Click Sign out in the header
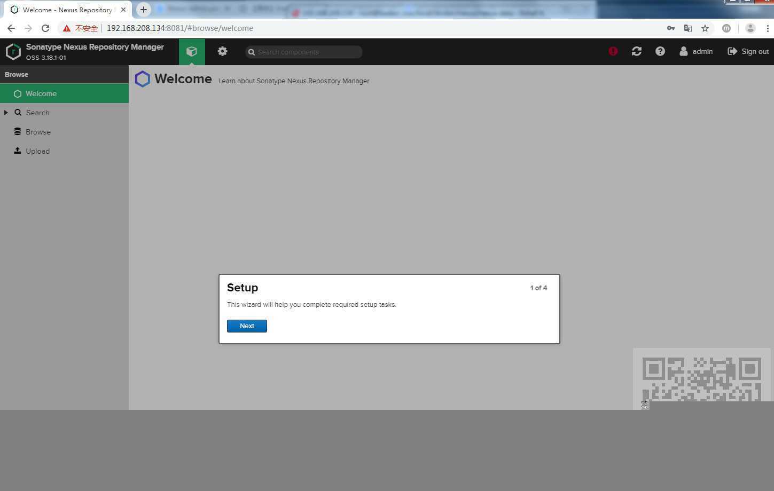This screenshot has width=774, height=491. tap(748, 51)
